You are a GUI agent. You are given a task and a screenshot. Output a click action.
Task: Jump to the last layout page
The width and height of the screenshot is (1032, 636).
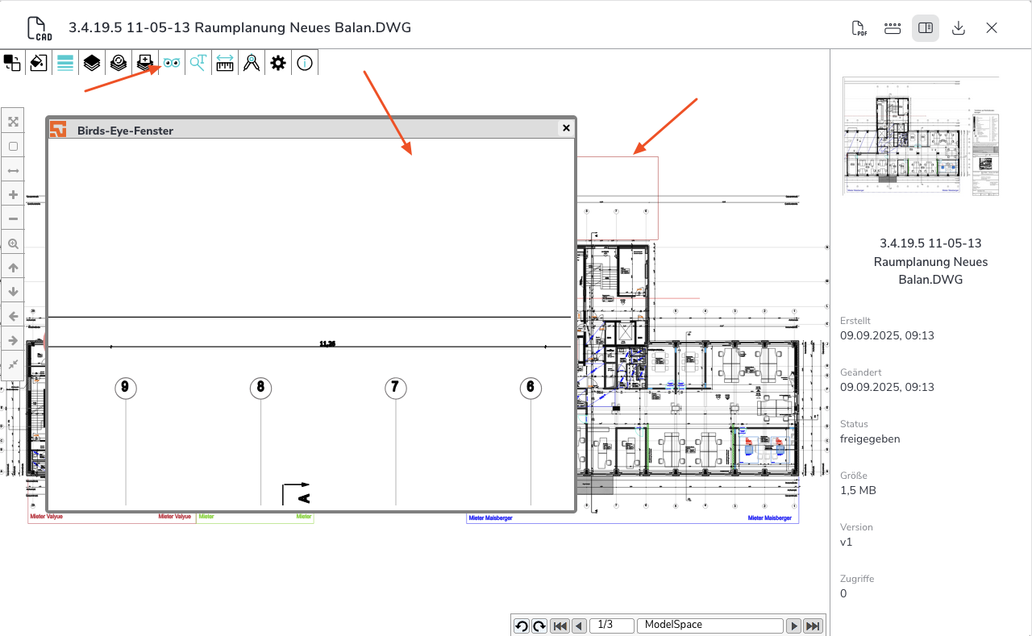point(814,626)
